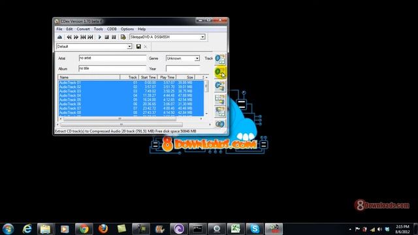The height and width of the screenshot is (235, 418).
Task: Click into the Album title field
Action: [x=112, y=69]
